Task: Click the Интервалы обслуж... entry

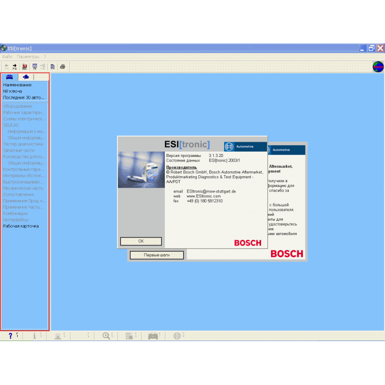Action: point(24,176)
